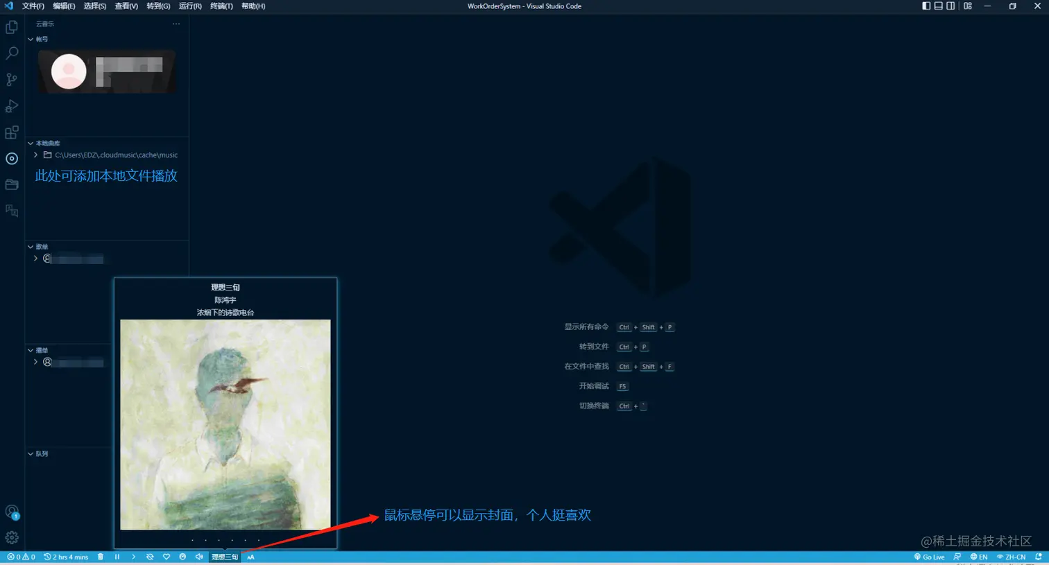Click 浓烟下的诗歌电台 album name in popup
1049x565 pixels.
(225, 313)
